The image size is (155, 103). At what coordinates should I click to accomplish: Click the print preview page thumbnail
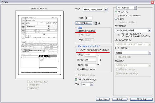39,45
